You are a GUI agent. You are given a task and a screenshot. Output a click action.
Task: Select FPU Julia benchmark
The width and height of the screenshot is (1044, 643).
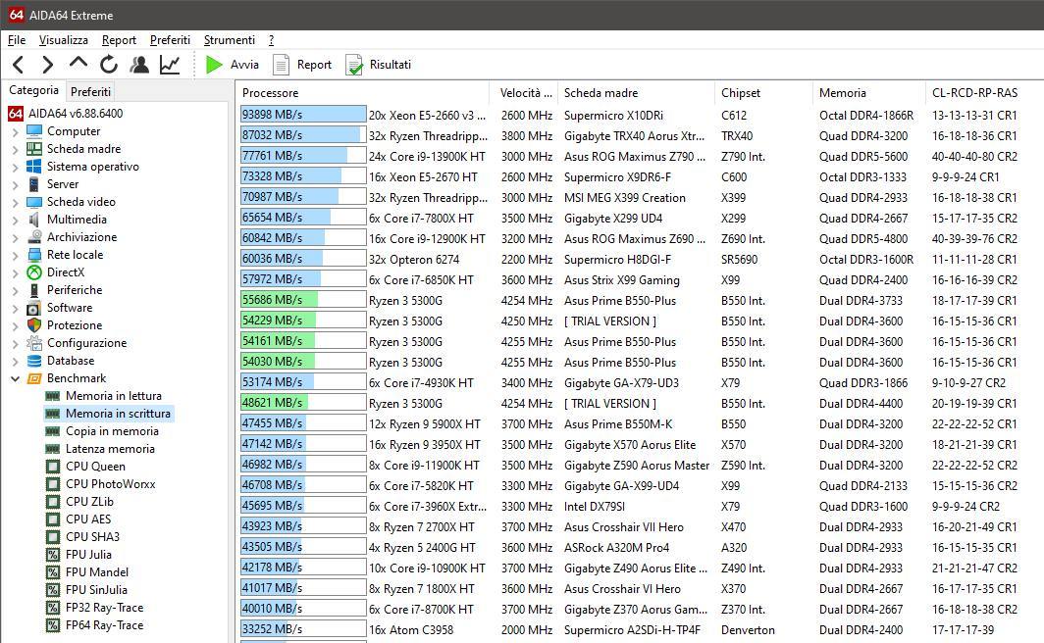pos(88,555)
